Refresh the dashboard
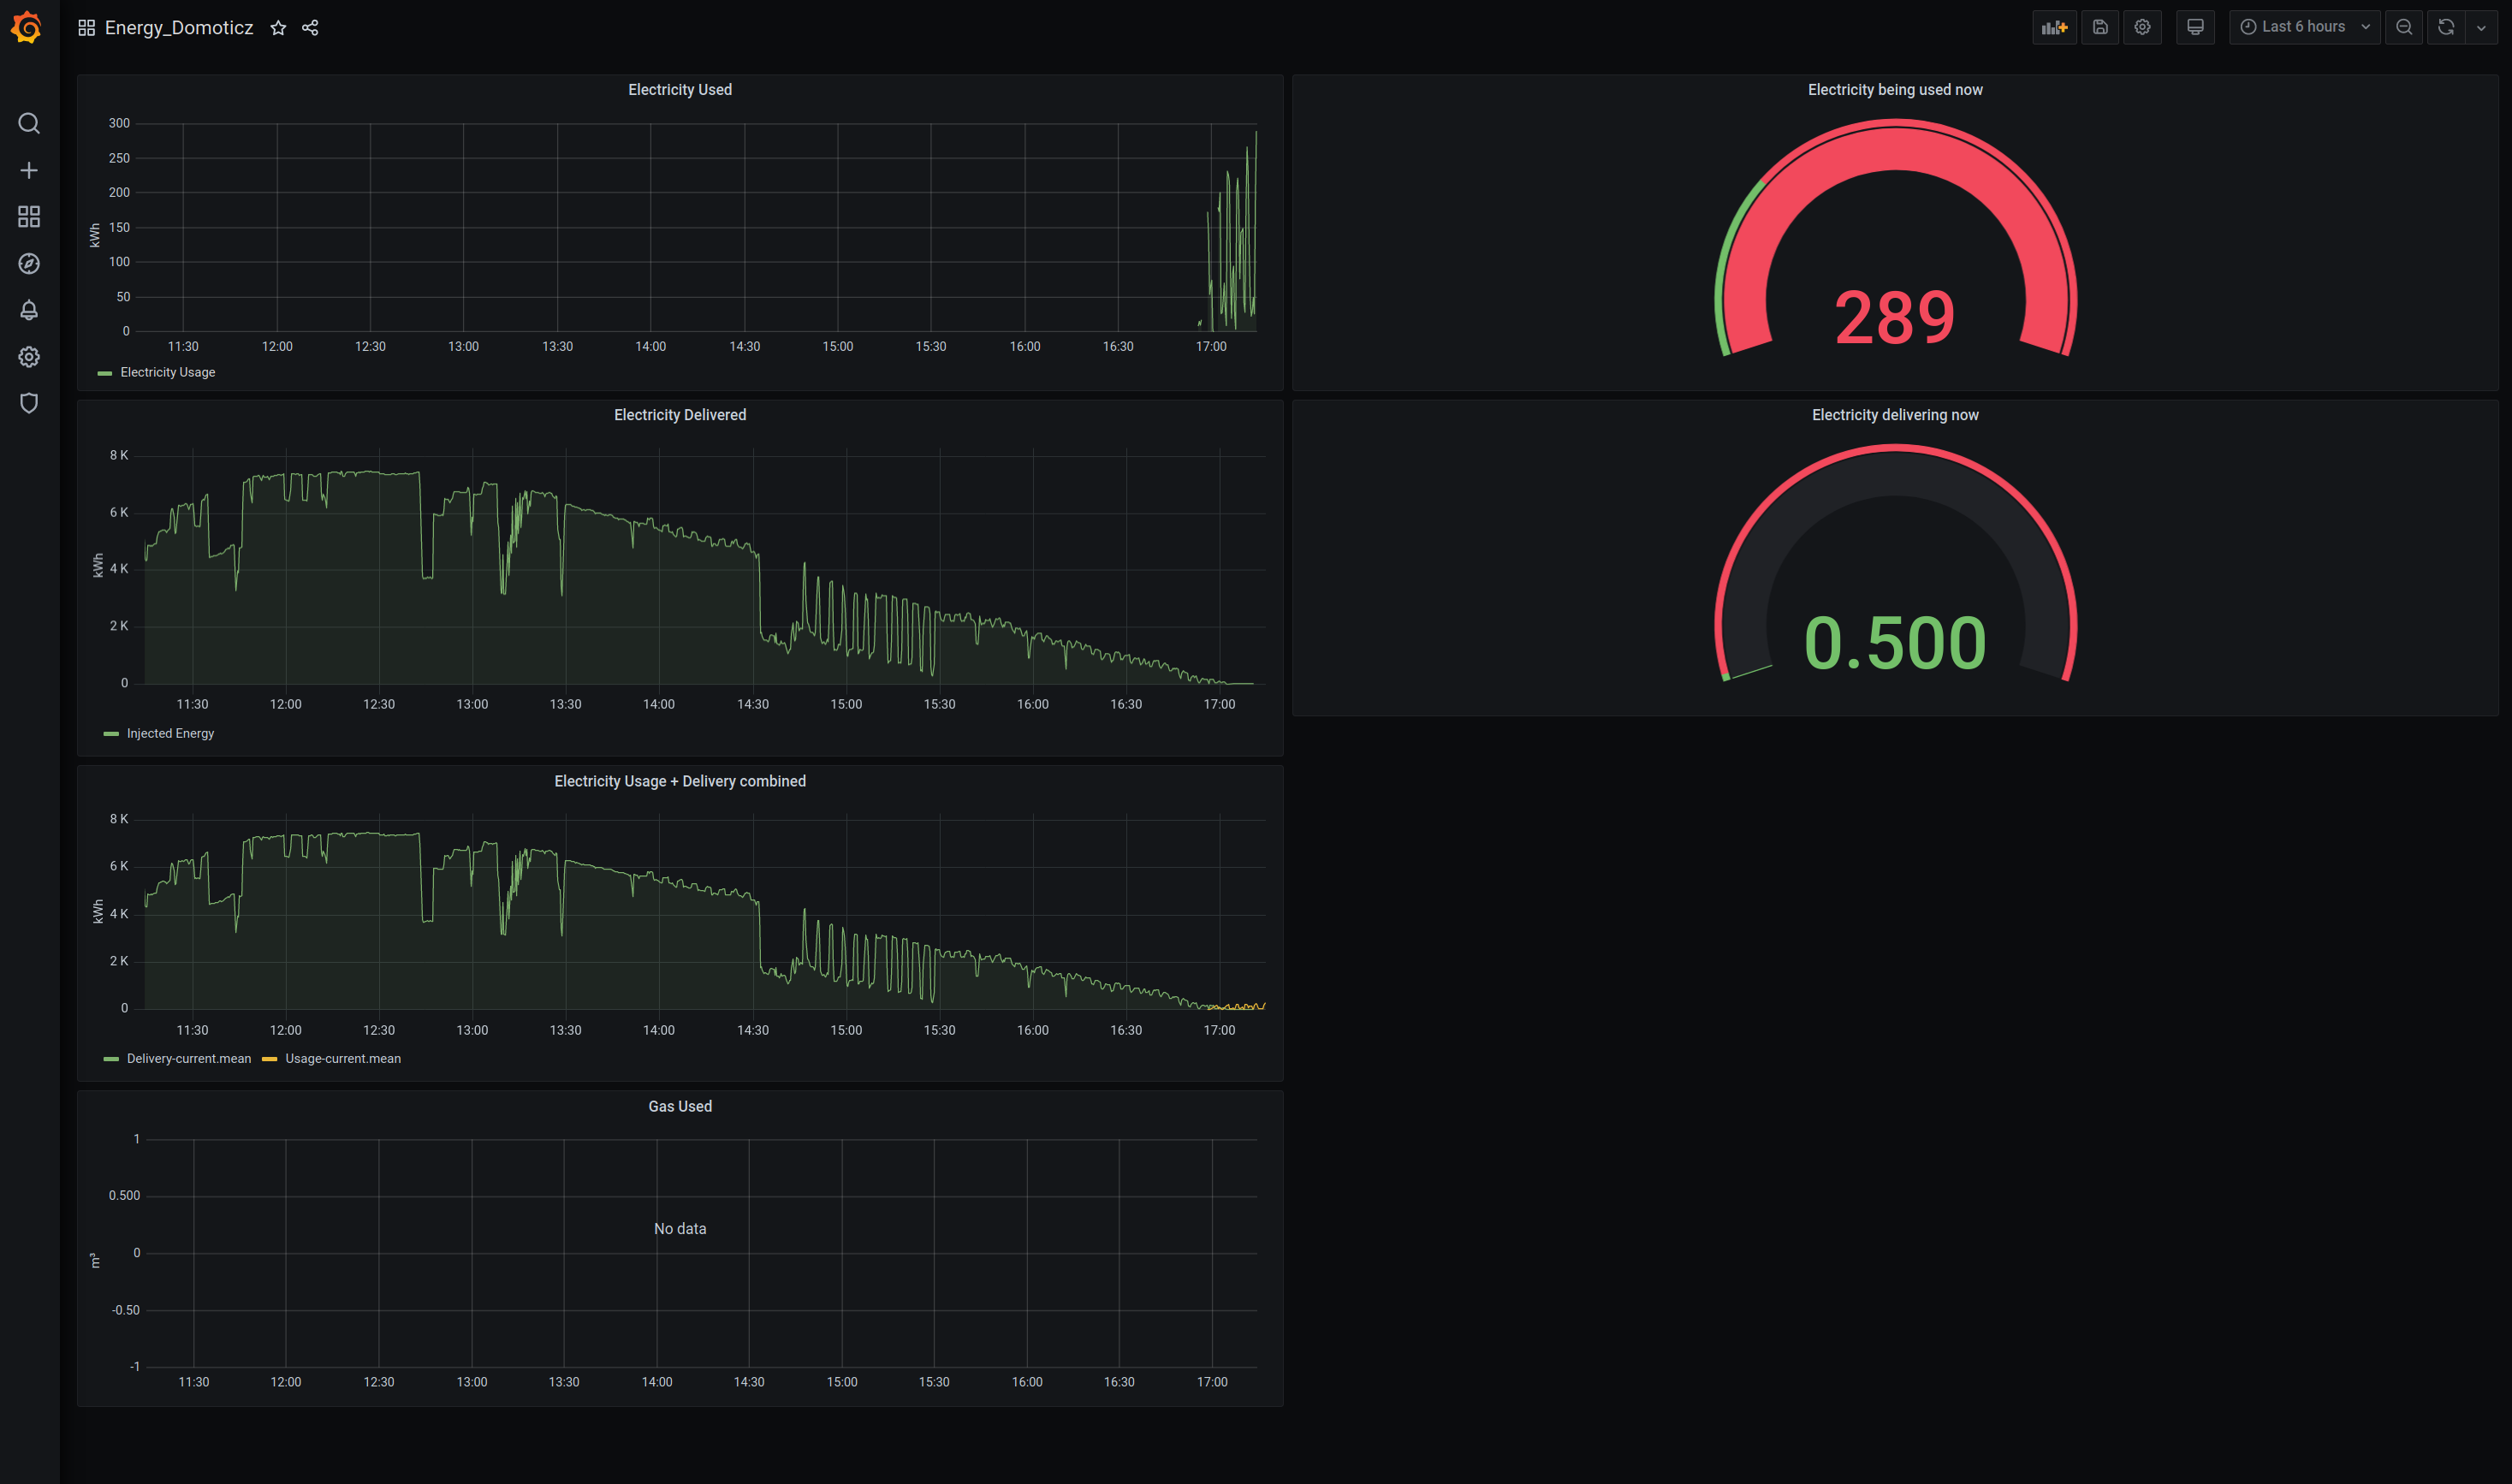Image resolution: width=2512 pixels, height=1484 pixels. 2446,27
